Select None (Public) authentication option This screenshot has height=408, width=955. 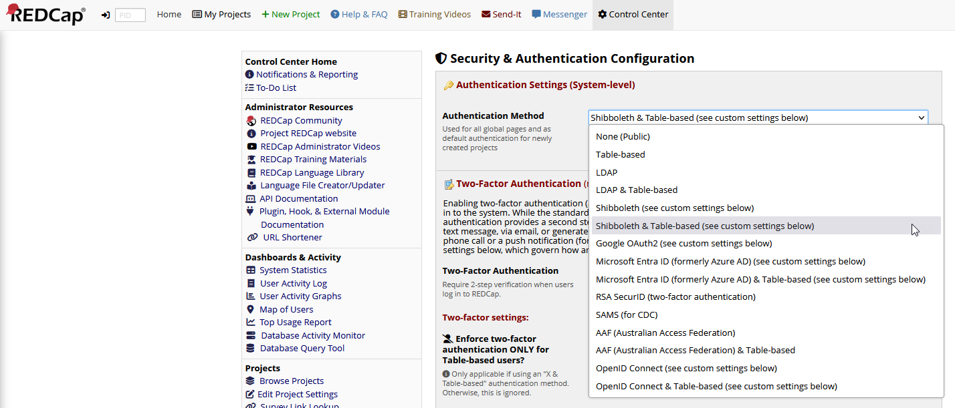(623, 137)
